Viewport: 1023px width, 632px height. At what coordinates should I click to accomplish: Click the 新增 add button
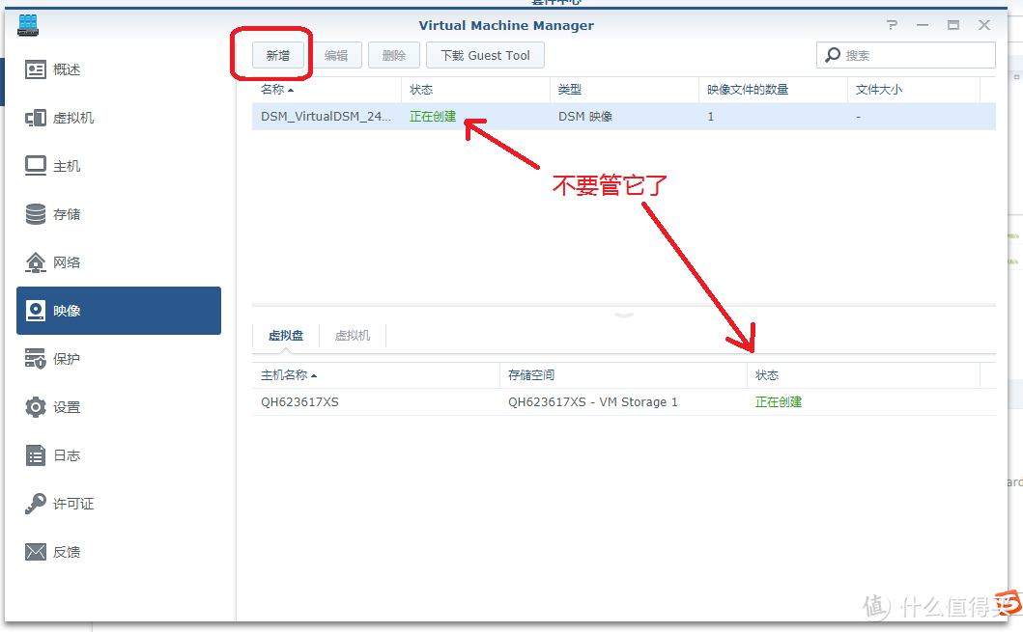tap(278, 55)
